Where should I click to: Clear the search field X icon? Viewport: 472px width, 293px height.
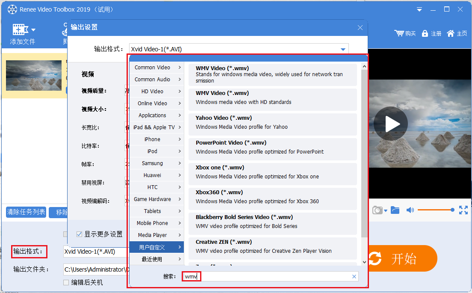coord(354,276)
